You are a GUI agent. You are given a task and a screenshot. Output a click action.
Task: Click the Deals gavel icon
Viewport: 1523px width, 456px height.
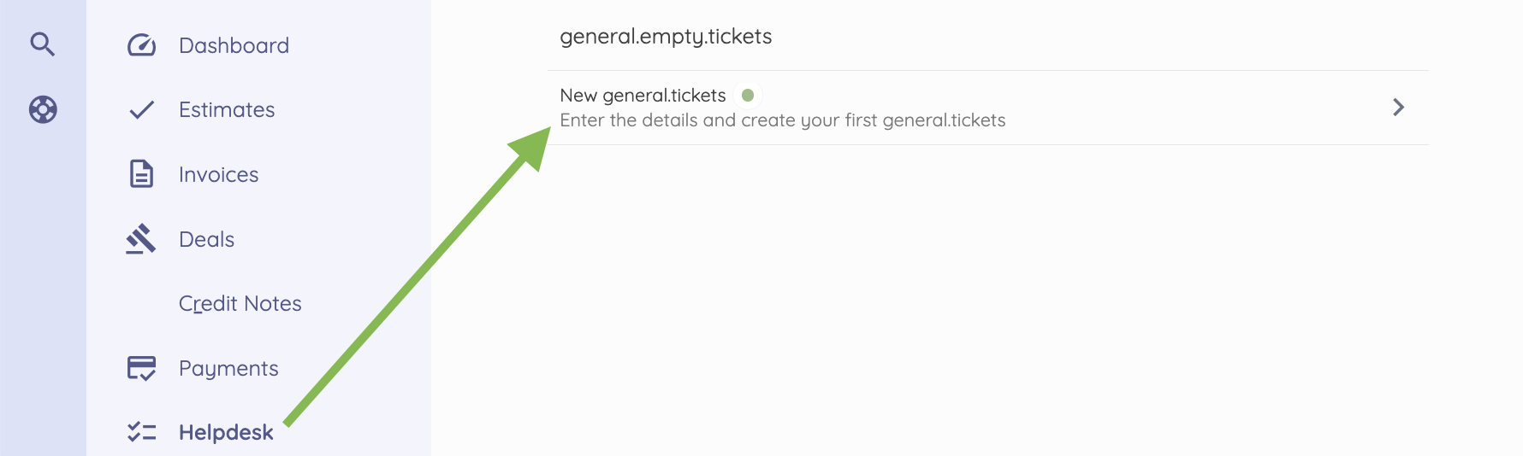pyautogui.click(x=141, y=239)
